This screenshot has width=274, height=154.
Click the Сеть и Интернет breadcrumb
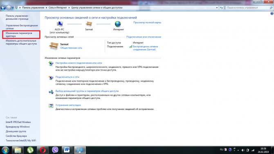pos(58,8)
